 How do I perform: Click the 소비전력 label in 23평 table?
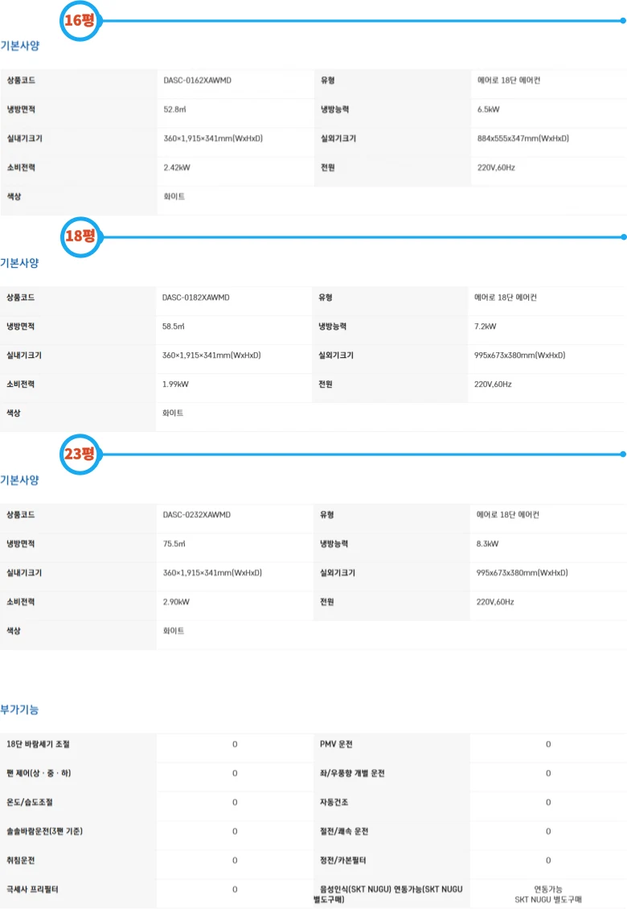[21, 602]
